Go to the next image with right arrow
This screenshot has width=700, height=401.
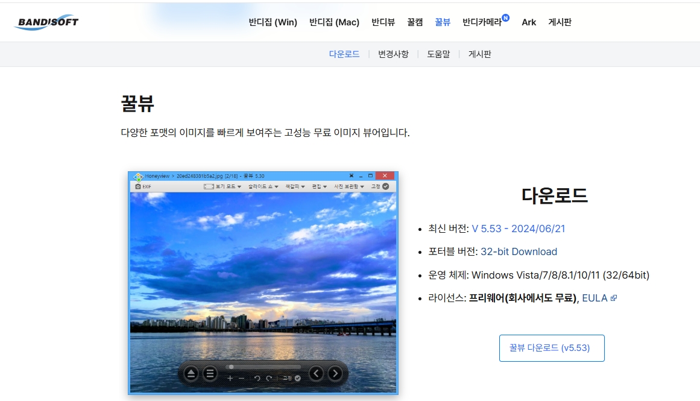click(335, 373)
